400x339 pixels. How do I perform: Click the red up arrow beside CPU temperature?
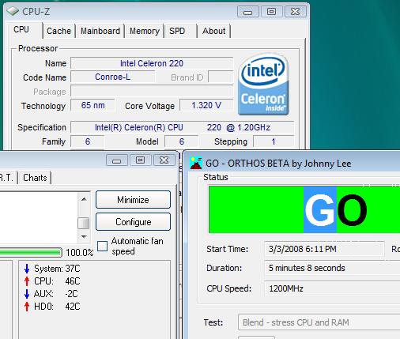coord(27,281)
